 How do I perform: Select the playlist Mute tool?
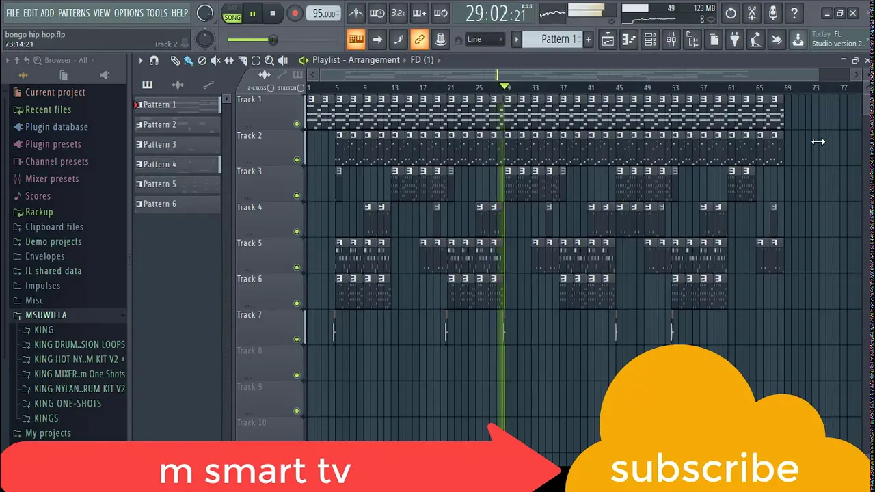click(215, 60)
